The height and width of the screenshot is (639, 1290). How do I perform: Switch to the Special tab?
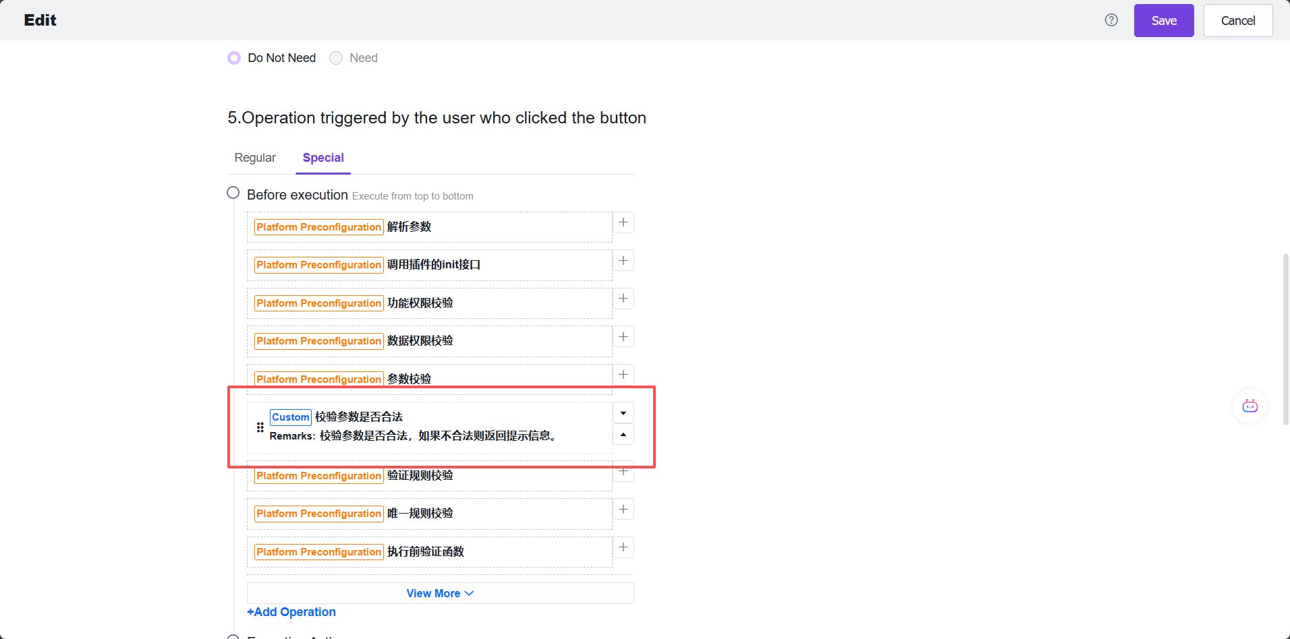coord(323,157)
